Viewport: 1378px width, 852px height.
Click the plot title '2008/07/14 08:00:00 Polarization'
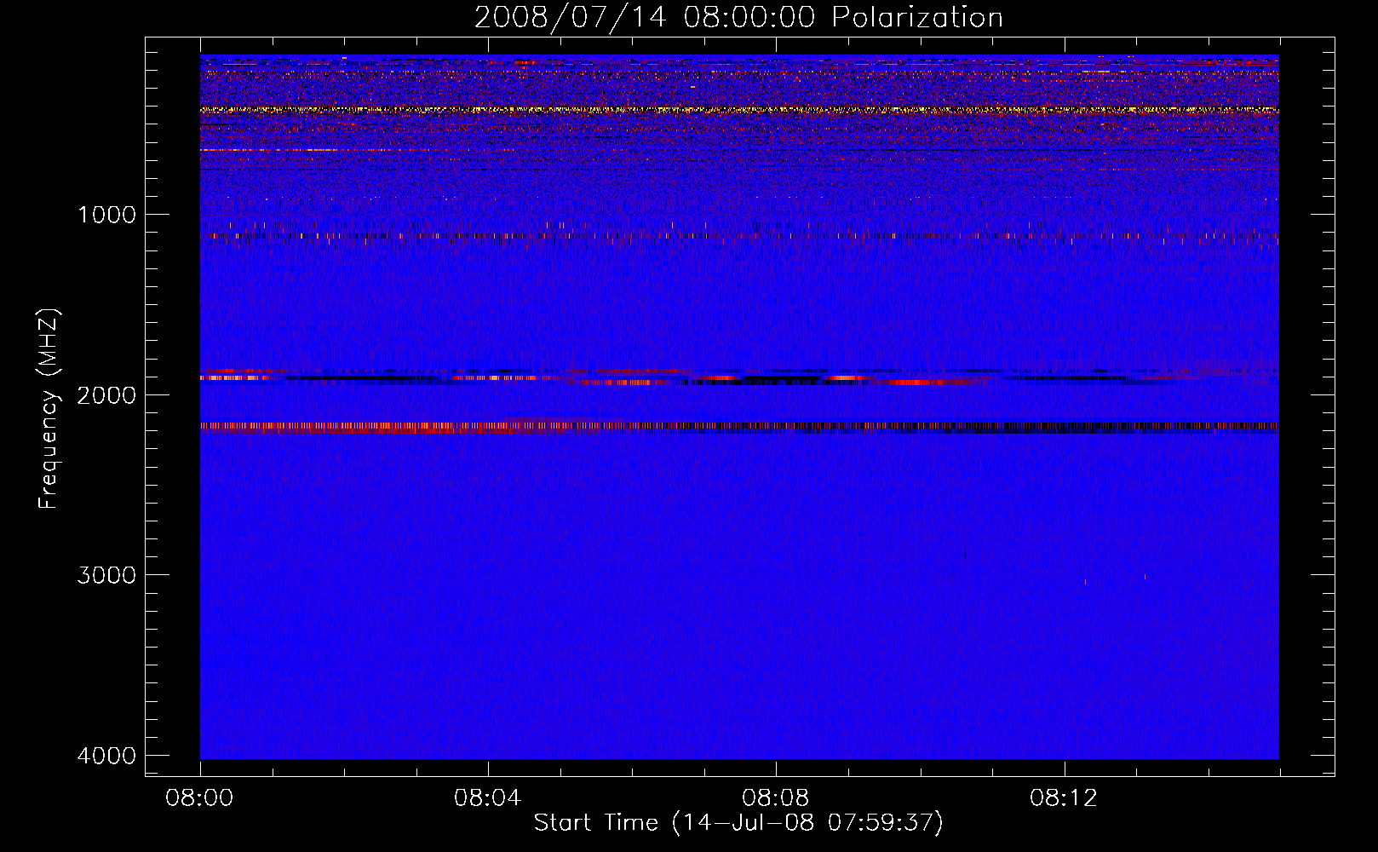click(738, 17)
